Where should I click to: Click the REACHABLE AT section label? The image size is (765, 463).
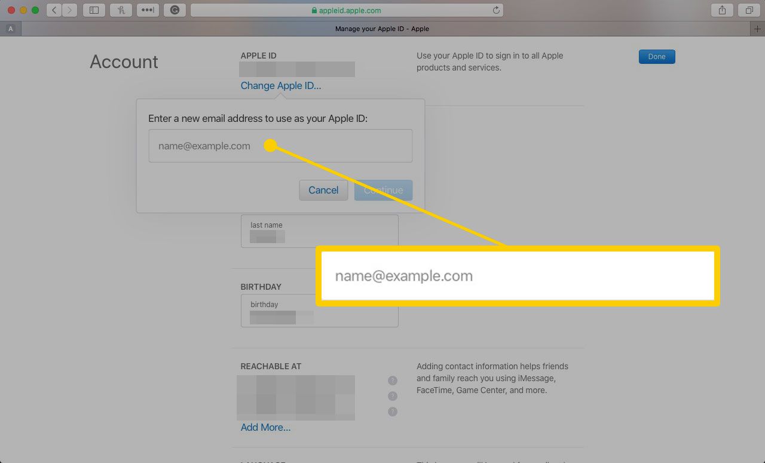(271, 366)
